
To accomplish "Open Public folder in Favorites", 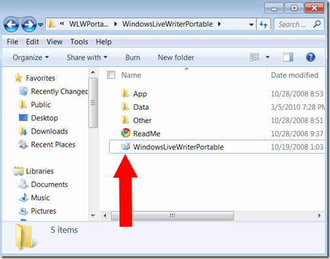I will (41, 105).
